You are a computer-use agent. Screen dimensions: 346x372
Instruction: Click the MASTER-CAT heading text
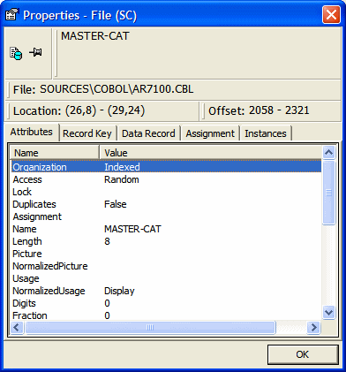click(94, 36)
